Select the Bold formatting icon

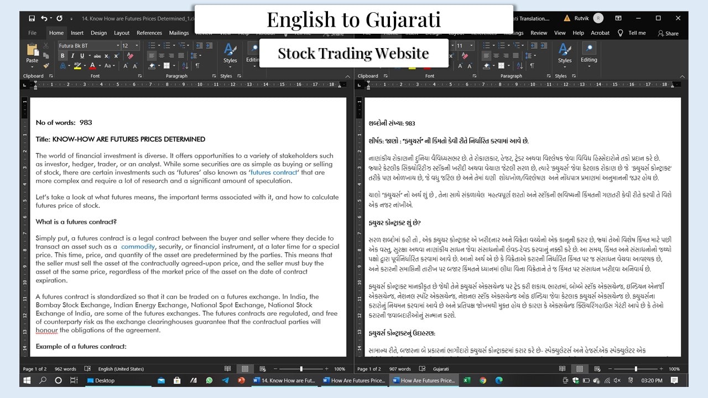[x=63, y=56]
